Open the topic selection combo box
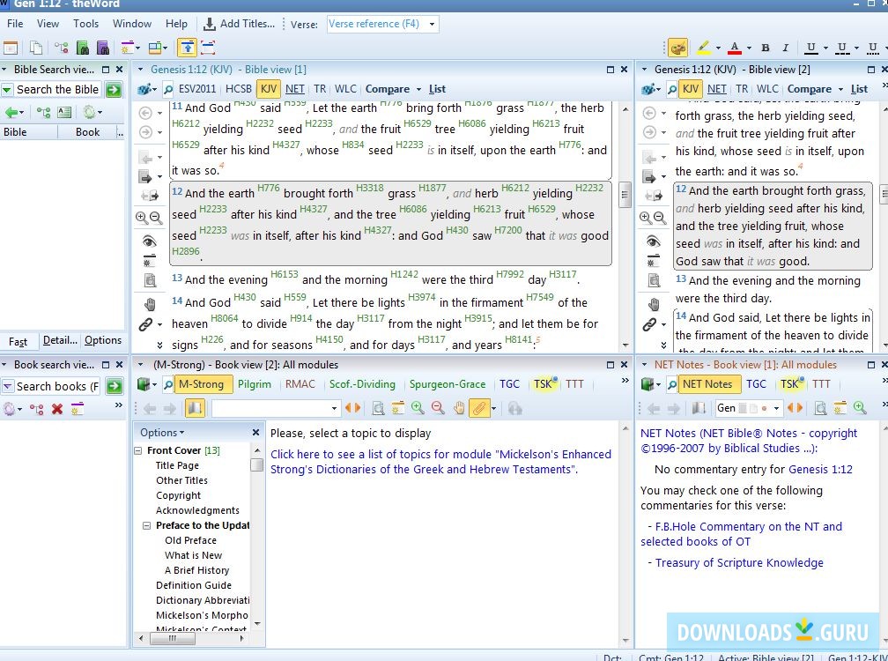The width and height of the screenshot is (888, 661). pos(276,408)
